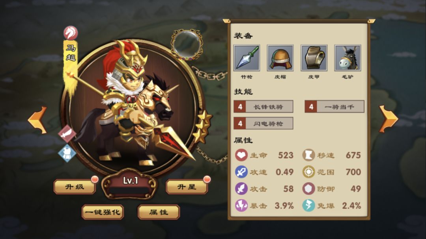
Task: Select the 竹枪 spear equipment icon
Action: [247, 58]
